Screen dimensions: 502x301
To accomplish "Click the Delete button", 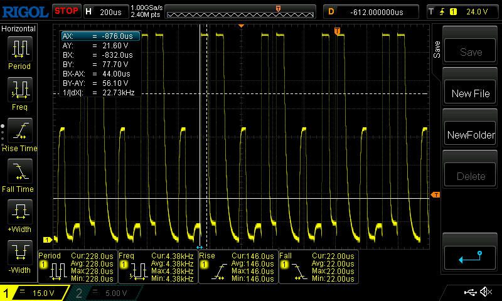I will coord(470,176).
